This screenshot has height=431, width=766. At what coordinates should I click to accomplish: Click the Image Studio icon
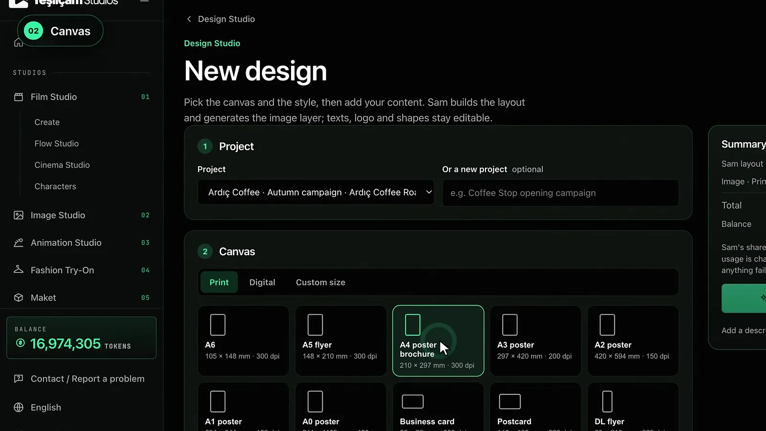[19, 215]
